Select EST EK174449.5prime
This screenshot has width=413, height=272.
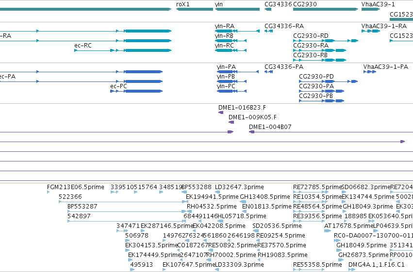130,260
